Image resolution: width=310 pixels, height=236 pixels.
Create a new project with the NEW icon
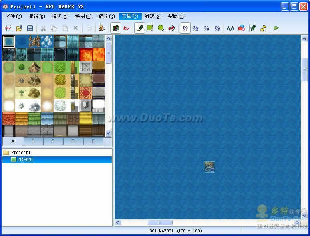(8, 28)
